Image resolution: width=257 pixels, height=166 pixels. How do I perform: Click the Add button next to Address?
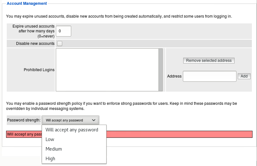[x=244, y=76]
